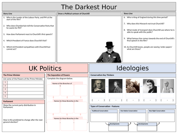Screen dimensions: 178x133
Task: Click question 6 'Who is King of England'
Action: [146, 17]
